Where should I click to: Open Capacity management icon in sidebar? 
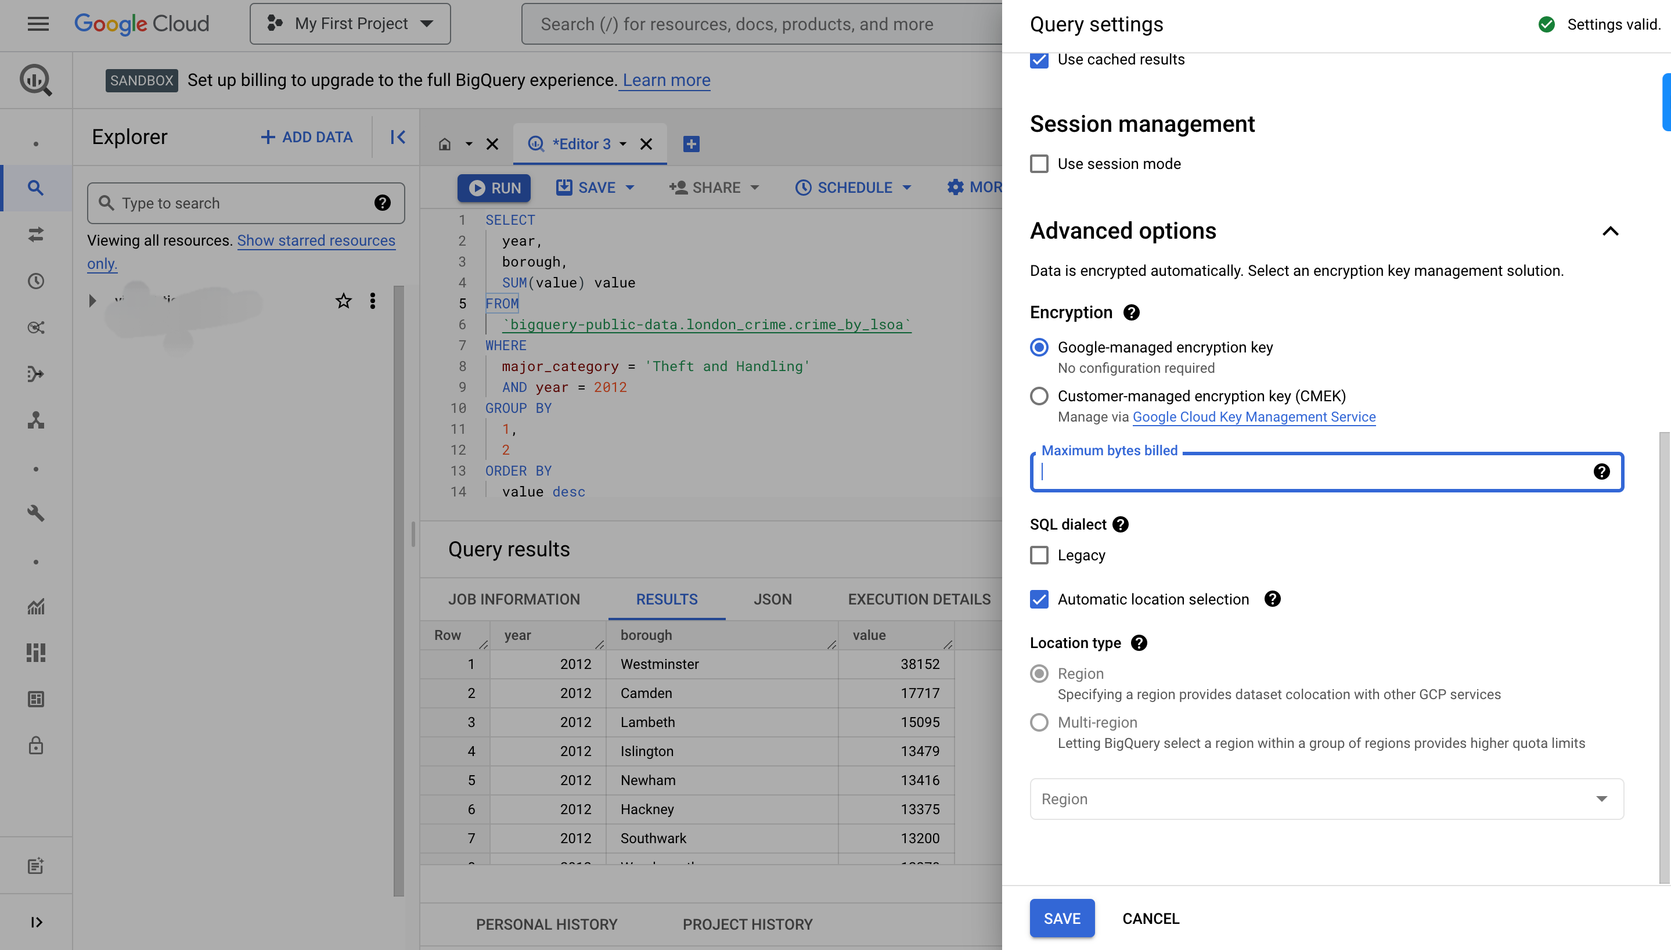tap(36, 653)
